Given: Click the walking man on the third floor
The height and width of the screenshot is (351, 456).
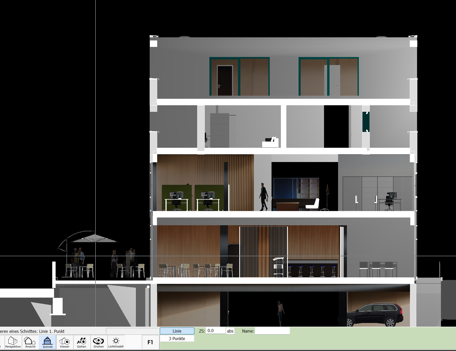Looking at the screenshot, I should point(263,197).
